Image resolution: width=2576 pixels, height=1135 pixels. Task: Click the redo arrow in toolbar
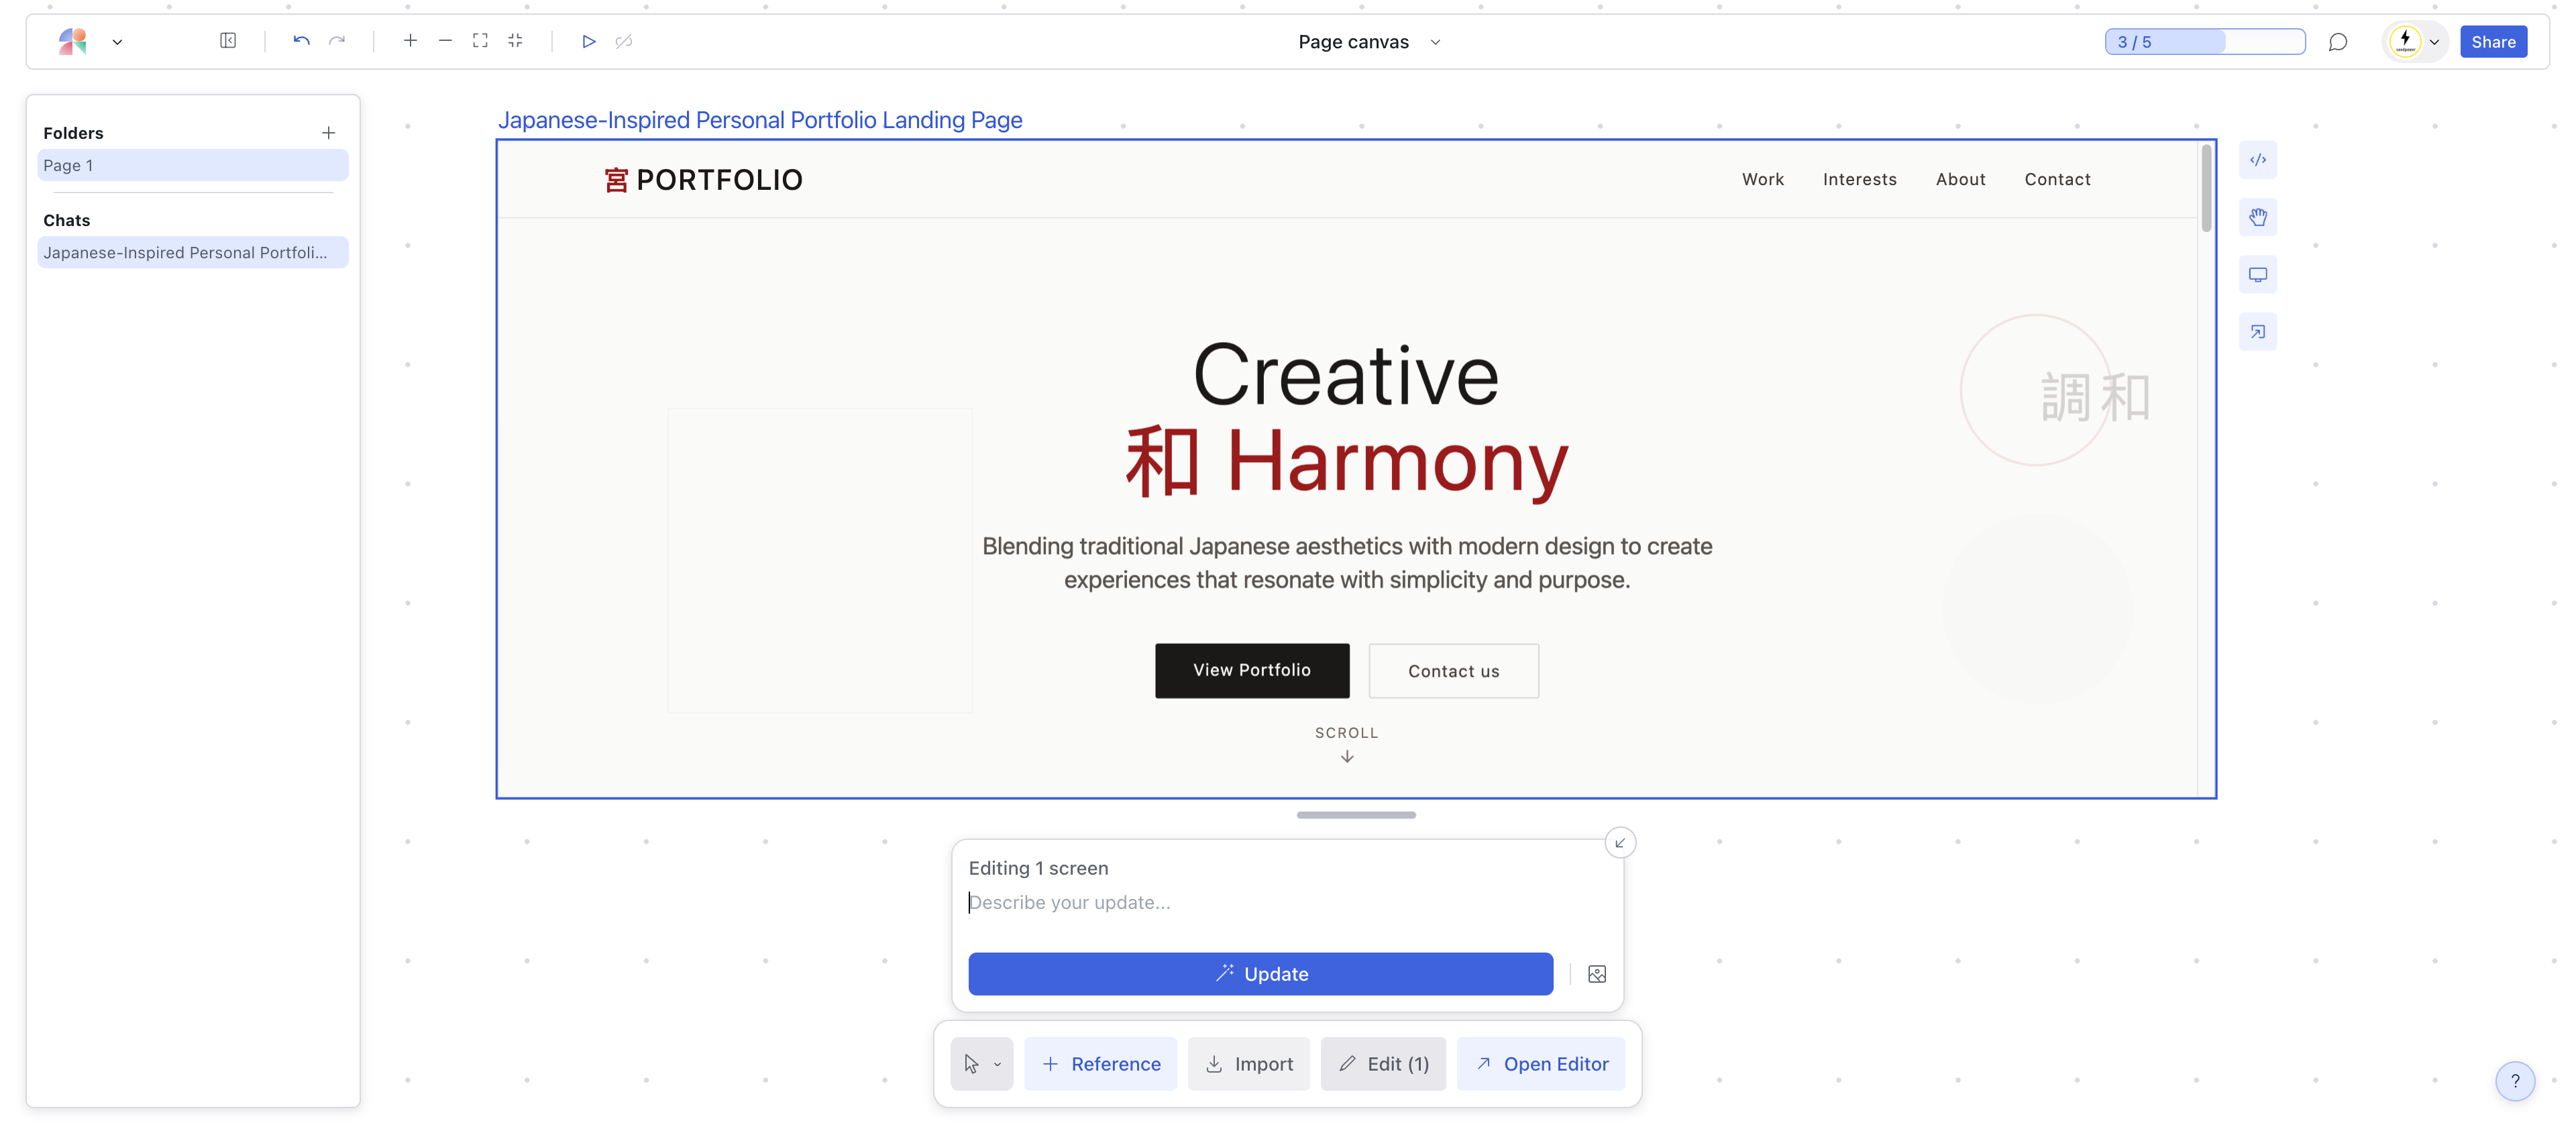337,41
